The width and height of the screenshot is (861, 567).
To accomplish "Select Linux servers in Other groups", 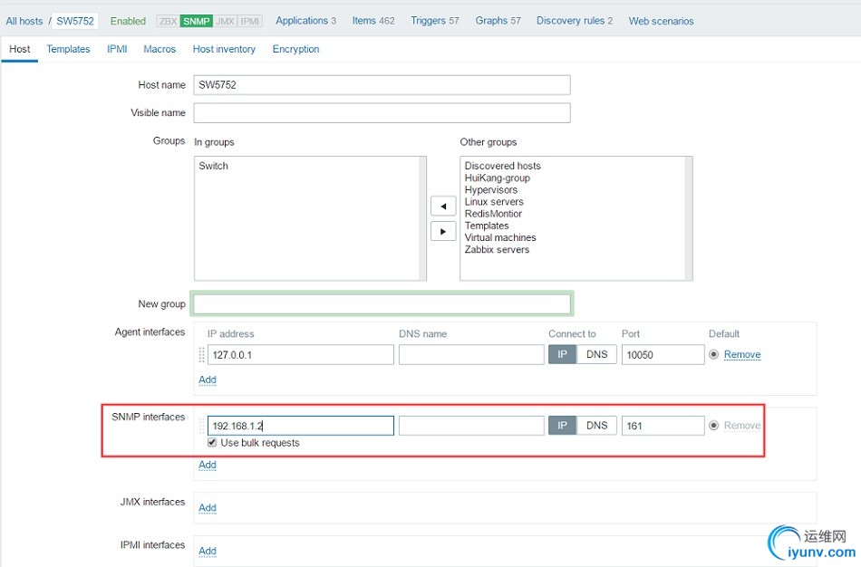I will pos(494,202).
